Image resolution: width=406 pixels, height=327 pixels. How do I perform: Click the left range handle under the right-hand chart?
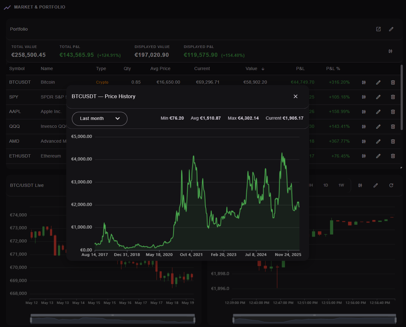click(x=233, y=320)
